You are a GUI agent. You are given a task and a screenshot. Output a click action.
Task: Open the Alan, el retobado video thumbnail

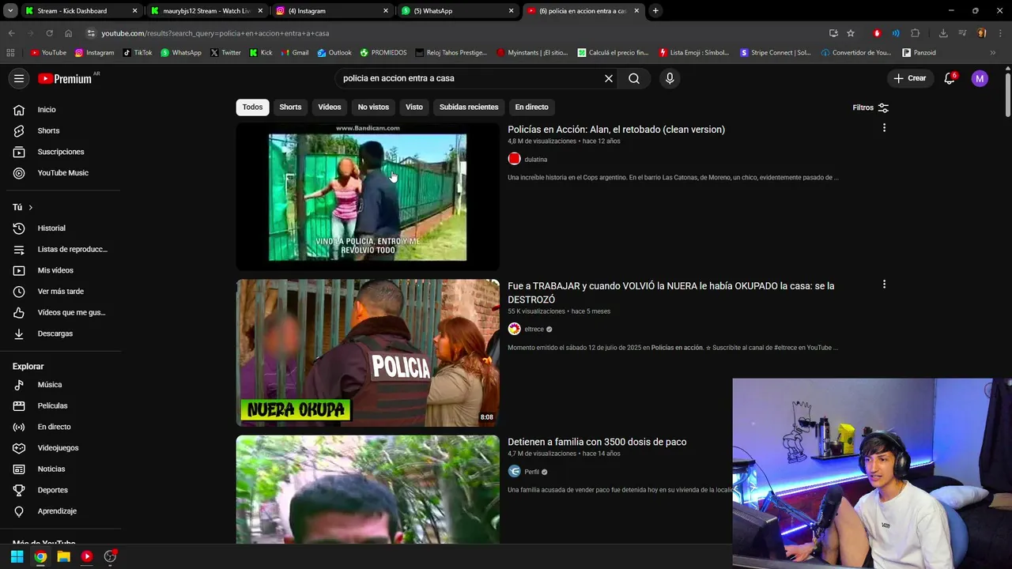tap(368, 197)
